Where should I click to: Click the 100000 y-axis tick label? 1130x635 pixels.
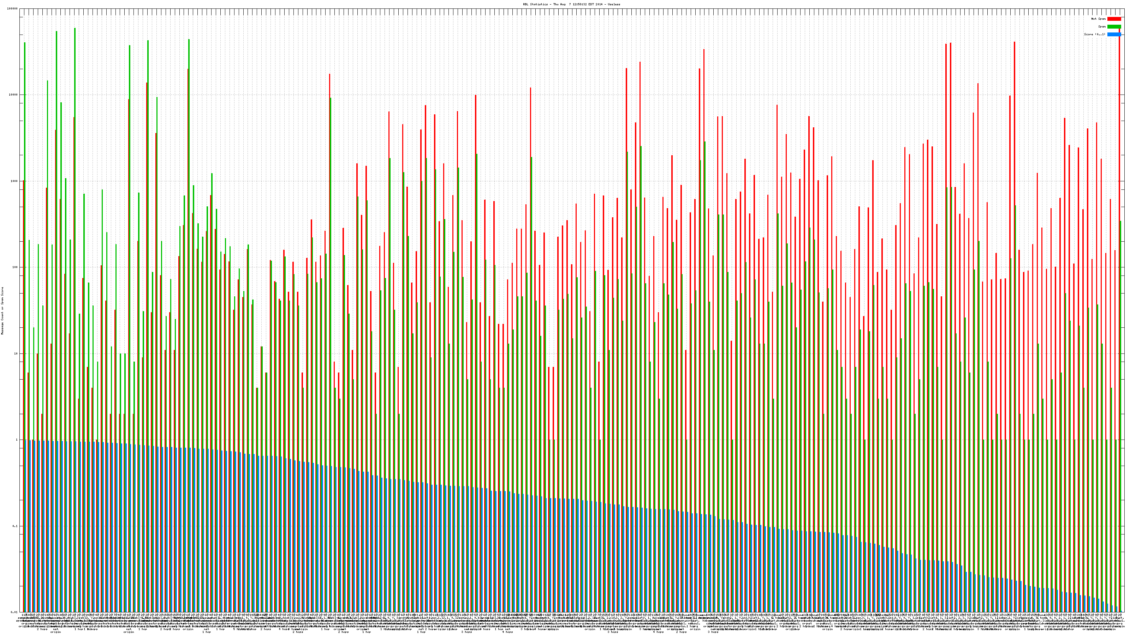pos(12,9)
